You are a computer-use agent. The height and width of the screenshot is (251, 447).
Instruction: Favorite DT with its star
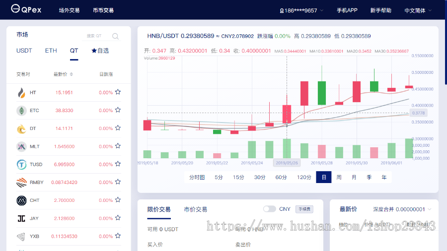[118, 128]
